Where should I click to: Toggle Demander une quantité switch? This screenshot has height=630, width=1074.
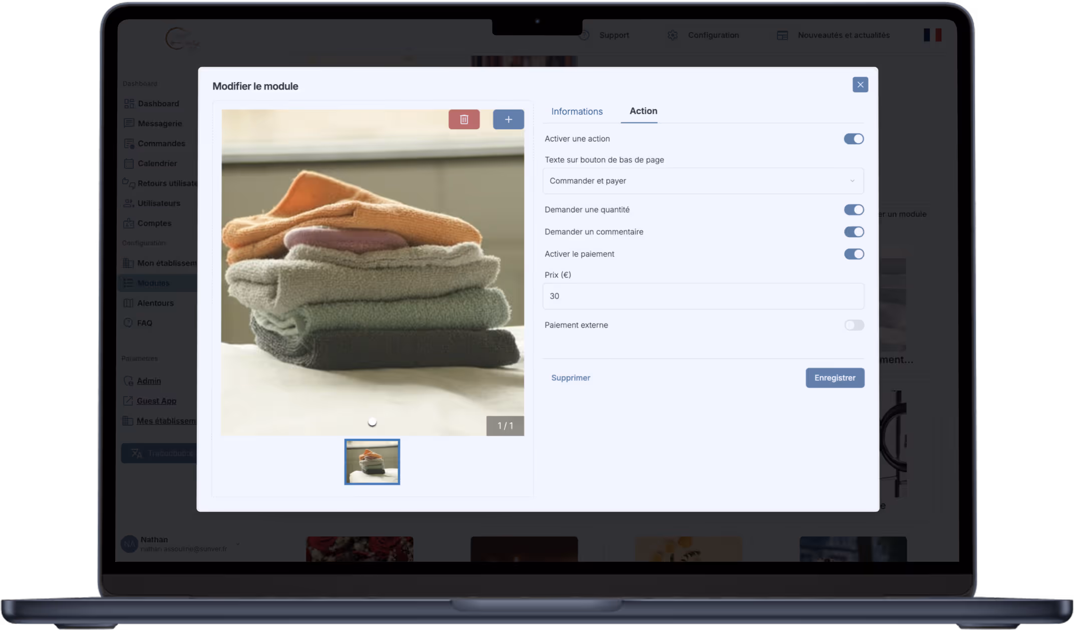(x=854, y=209)
